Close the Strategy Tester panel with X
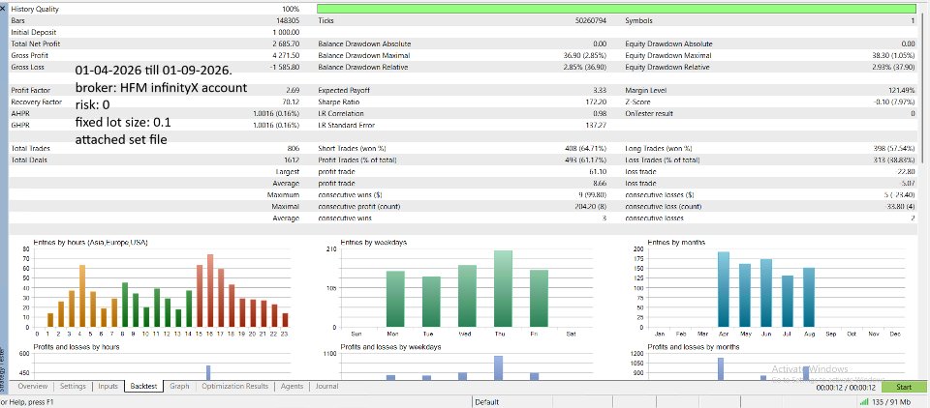930x408 pixels. (4, 9)
